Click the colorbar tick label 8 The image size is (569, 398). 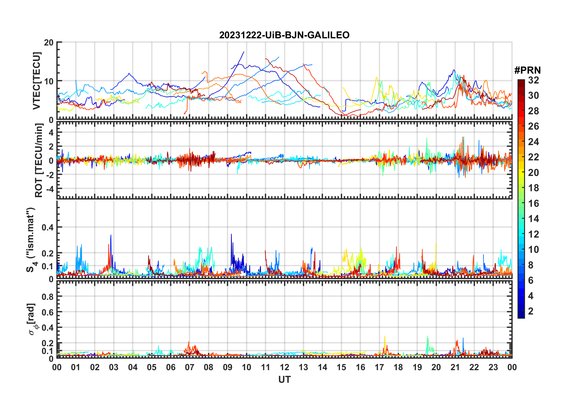531,265
